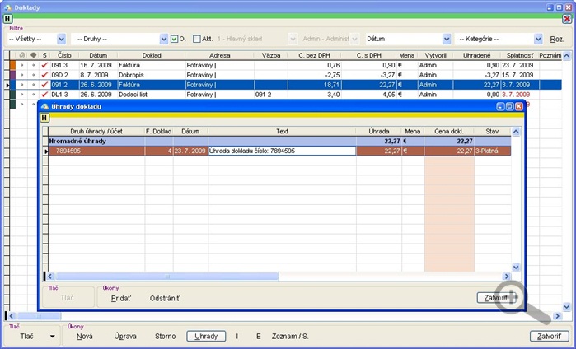576x349 pixels.
Task: Click the Úhrada column header
Action: pyautogui.click(x=379, y=132)
